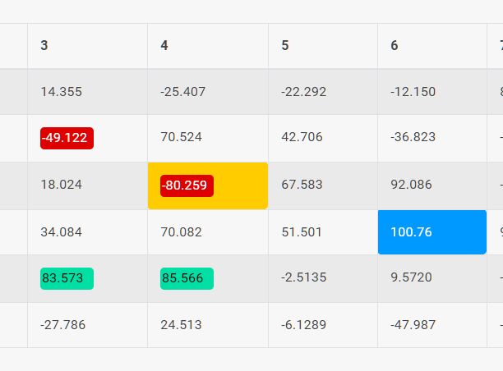
Task: Select the yellow cell with -80.259
Action: click(x=208, y=185)
